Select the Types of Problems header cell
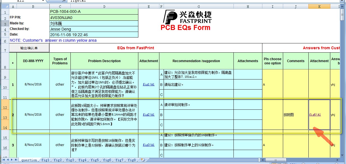The image size is (346, 164). pyautogui.click(x=60, y=61)
